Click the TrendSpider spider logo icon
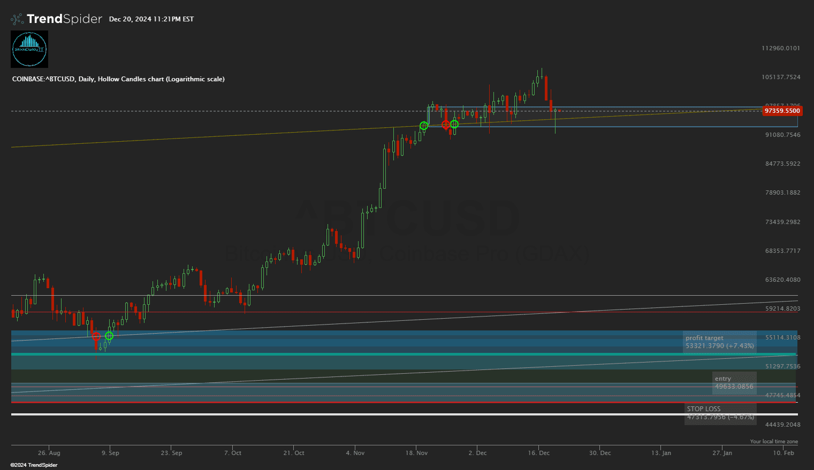Screen dimensions: 814x470 point(17,19)
